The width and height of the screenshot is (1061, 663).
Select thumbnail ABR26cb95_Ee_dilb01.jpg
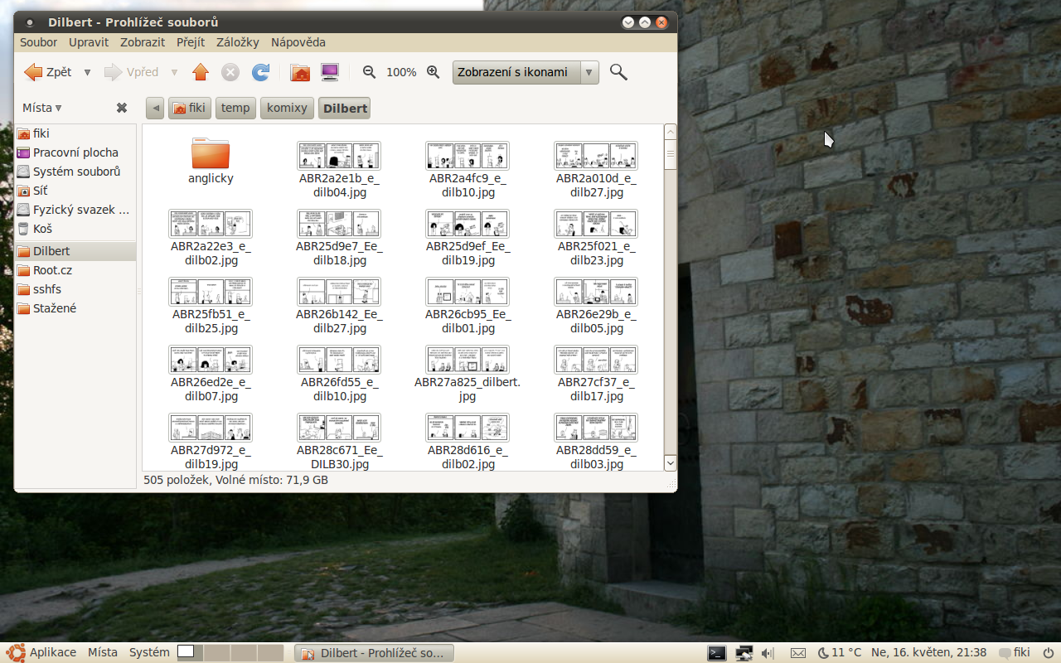[x=468, y=292]
